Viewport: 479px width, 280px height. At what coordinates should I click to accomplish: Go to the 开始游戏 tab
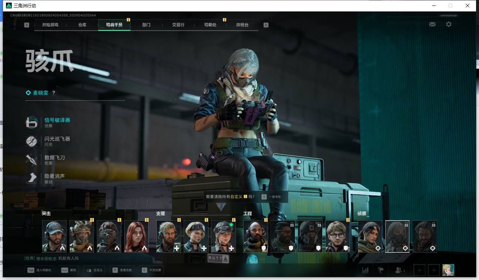[50, 25]
